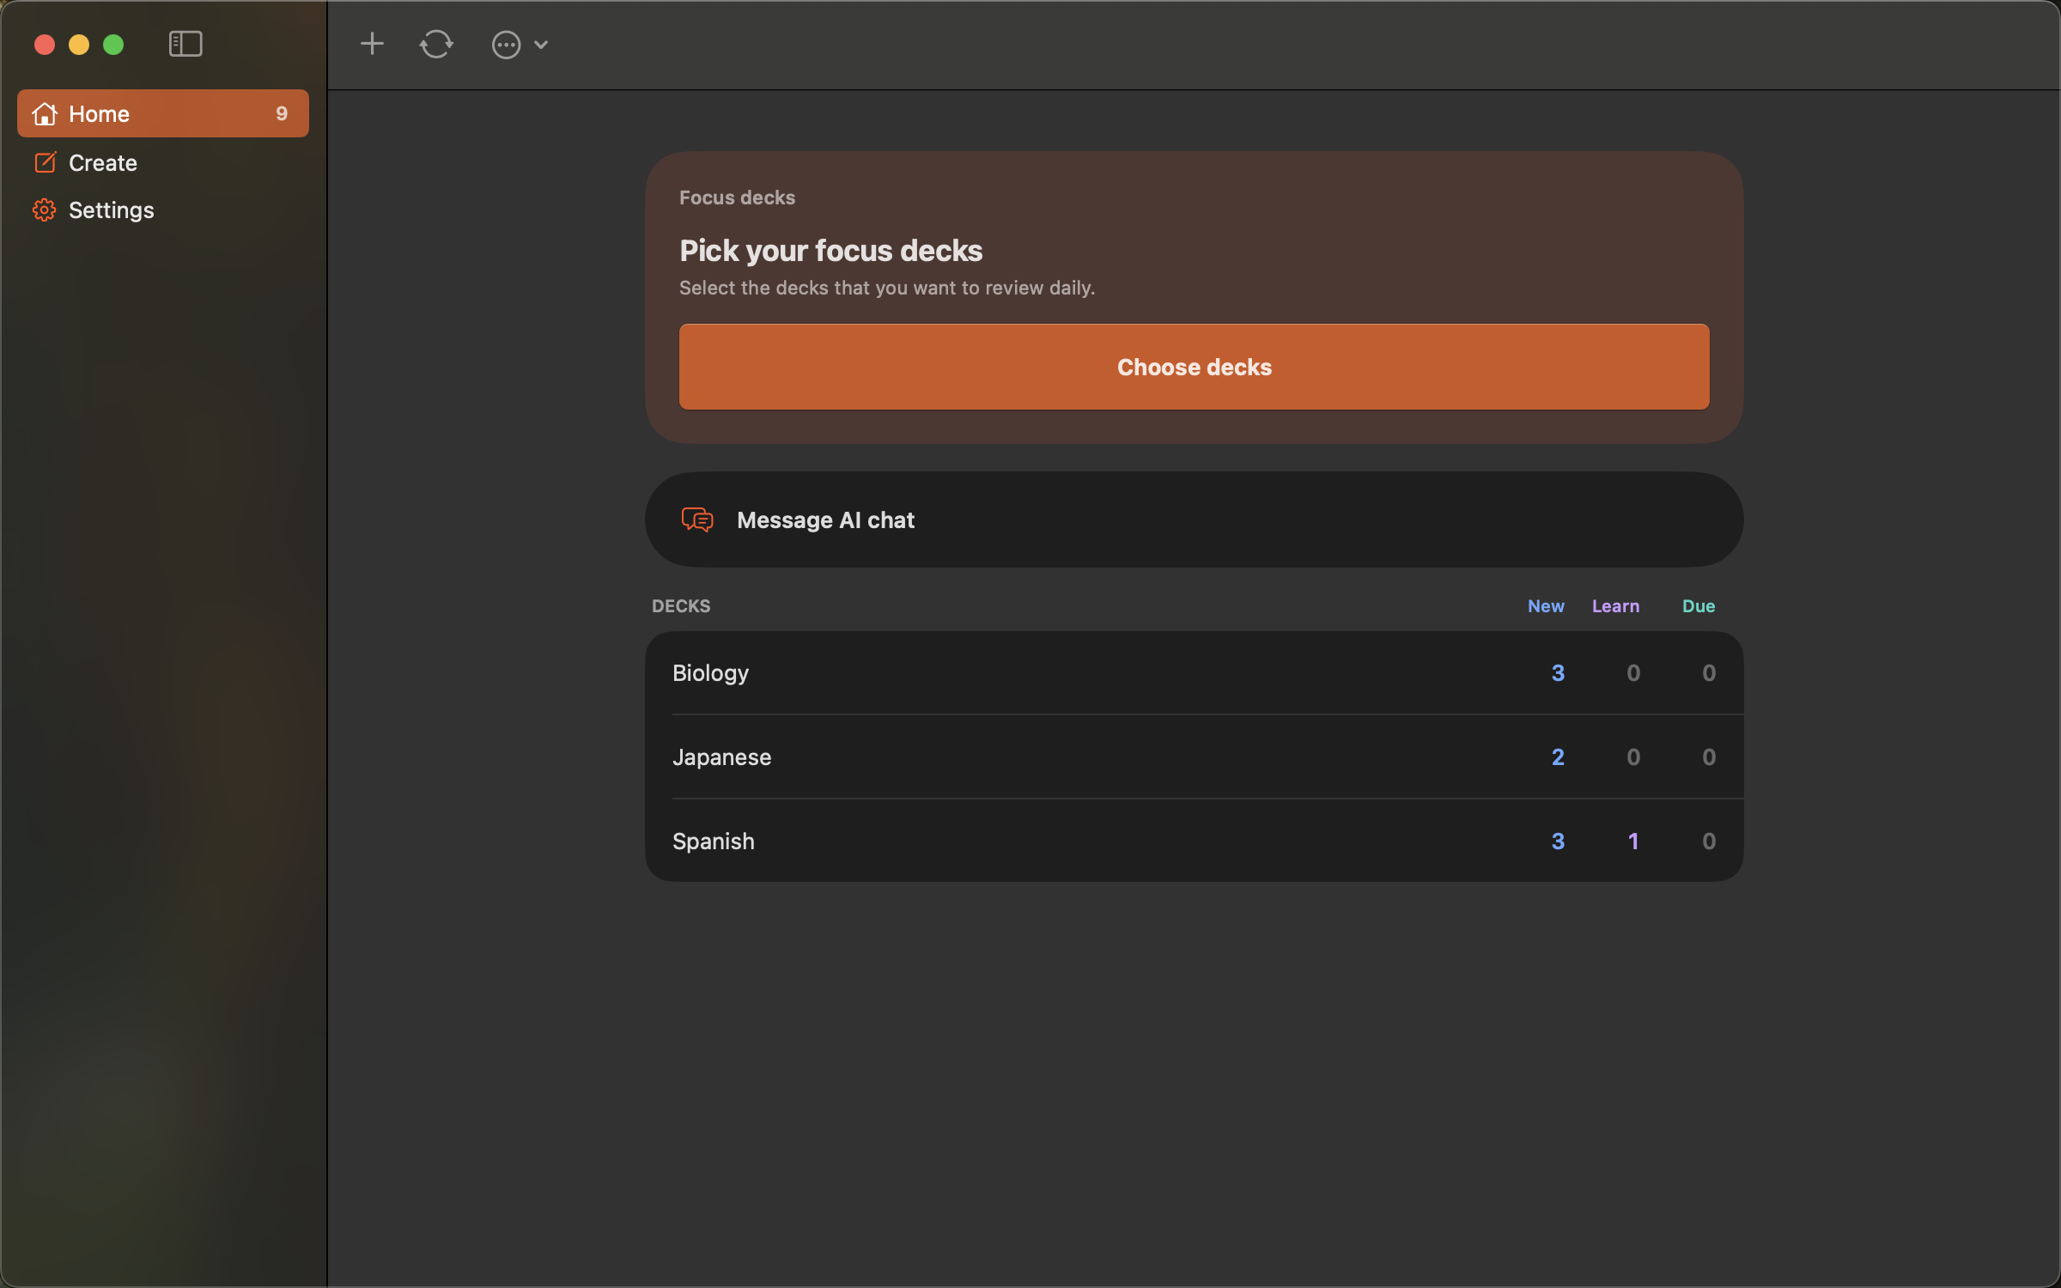Click the Create pencil icon

tap(45, 162)
